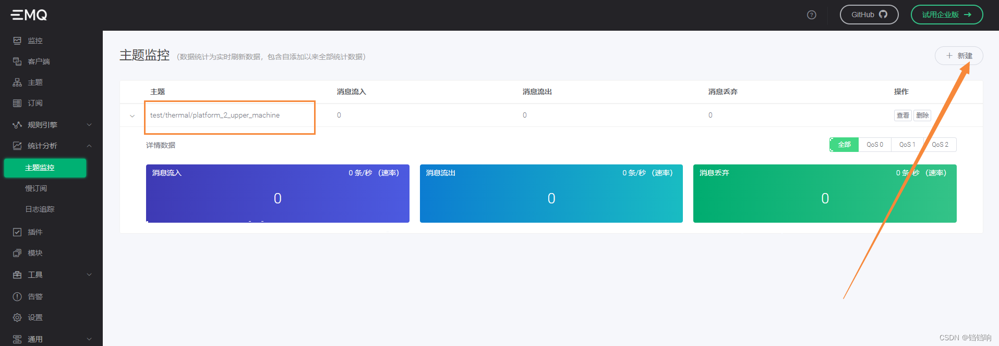Click the 详情数据 label

(x=161, y=145)
